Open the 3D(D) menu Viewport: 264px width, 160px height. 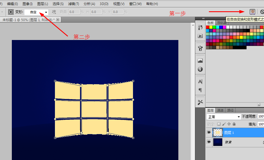[x=104, y=4]
